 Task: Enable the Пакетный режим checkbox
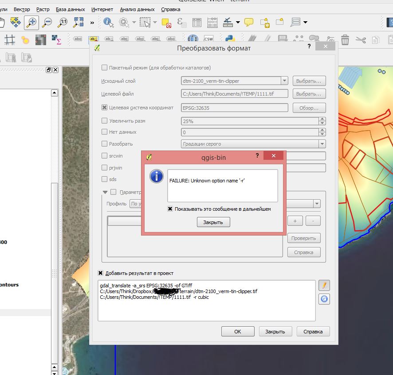tap(105, 68)
